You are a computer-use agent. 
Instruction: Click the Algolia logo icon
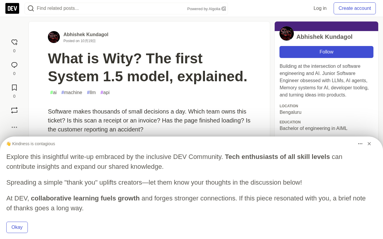(x=224, y=9)
